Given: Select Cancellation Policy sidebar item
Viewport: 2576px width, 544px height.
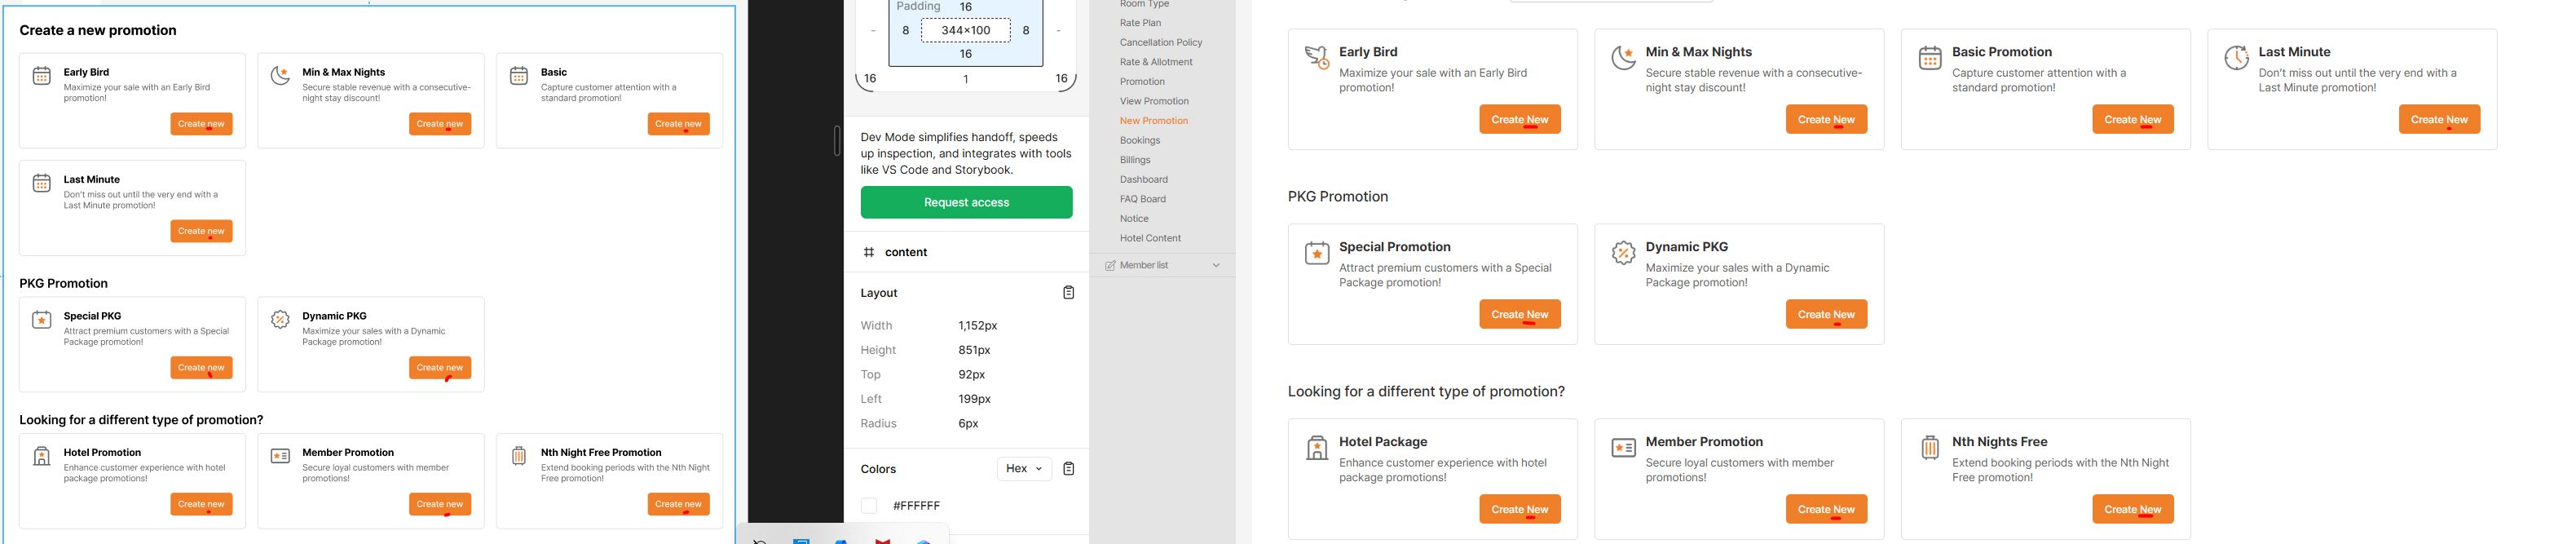Looking at the screenshot, I should (x=1160, y=43).
